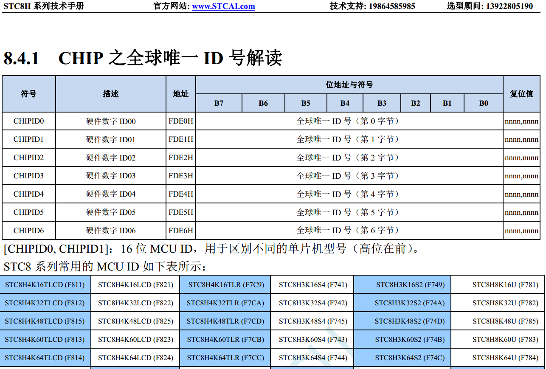Viewport: 546px width, 369px height.
Task: Select the STC8H3K32S2 (F74A) cell
Action: tap(402, 303)
